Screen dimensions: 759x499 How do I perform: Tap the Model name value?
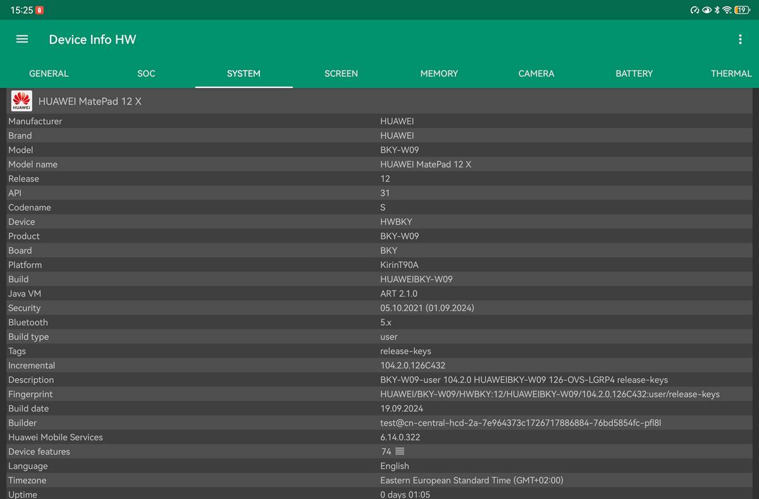point(426,164)
